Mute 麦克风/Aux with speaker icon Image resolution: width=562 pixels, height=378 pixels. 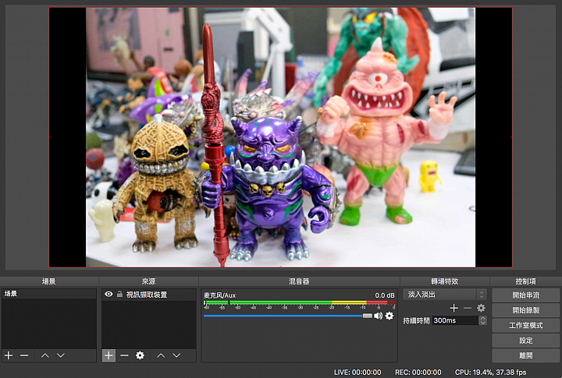click(x=378, y=316)
